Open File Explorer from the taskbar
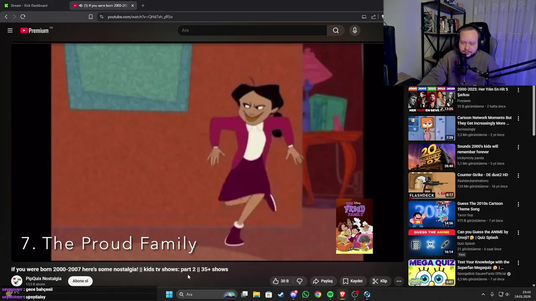536x301 pixels. click(257, 294)
